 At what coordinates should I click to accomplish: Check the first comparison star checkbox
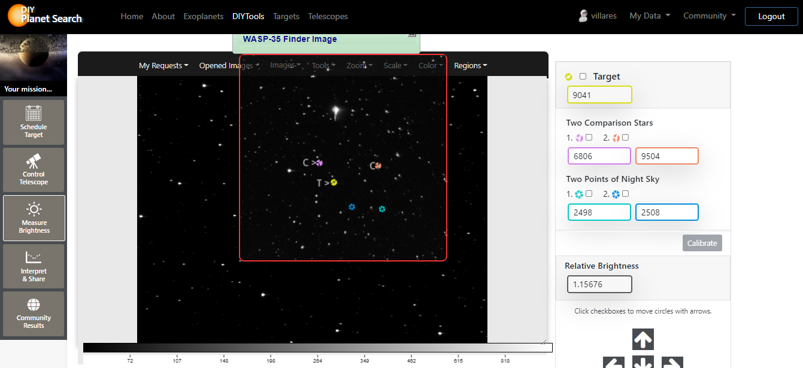[x=589, y=138]
